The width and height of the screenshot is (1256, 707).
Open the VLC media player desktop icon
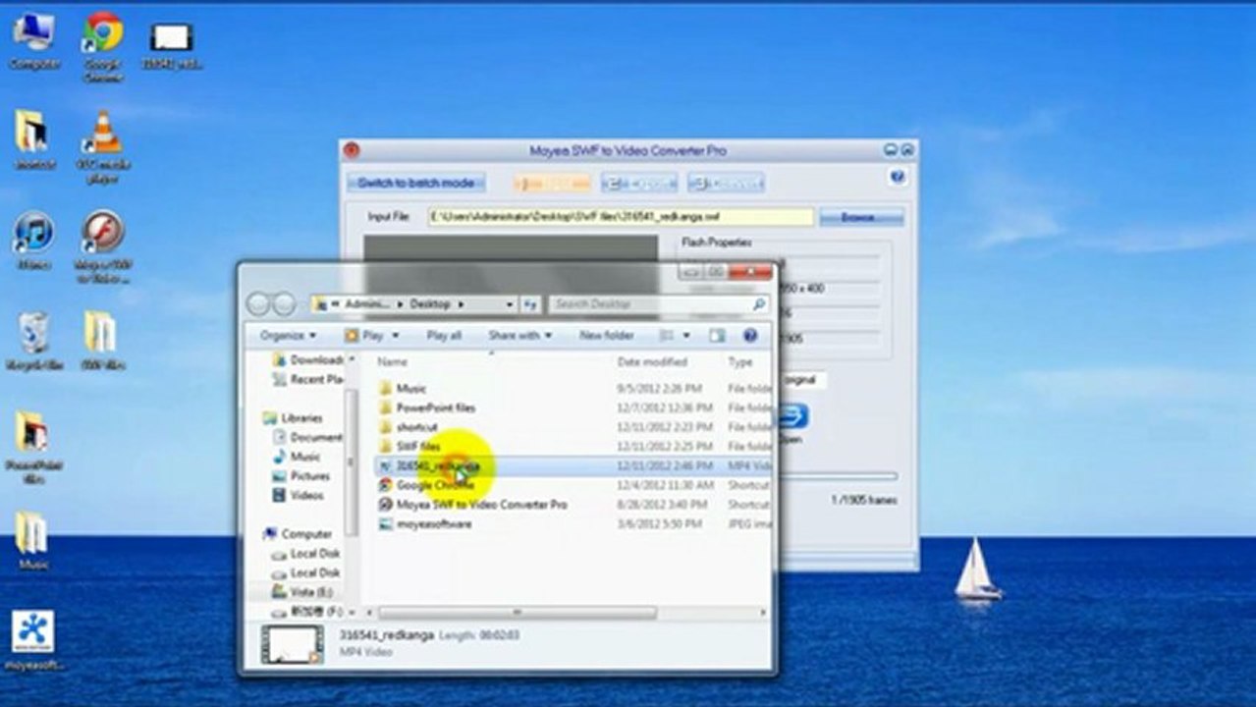point(102,147)
